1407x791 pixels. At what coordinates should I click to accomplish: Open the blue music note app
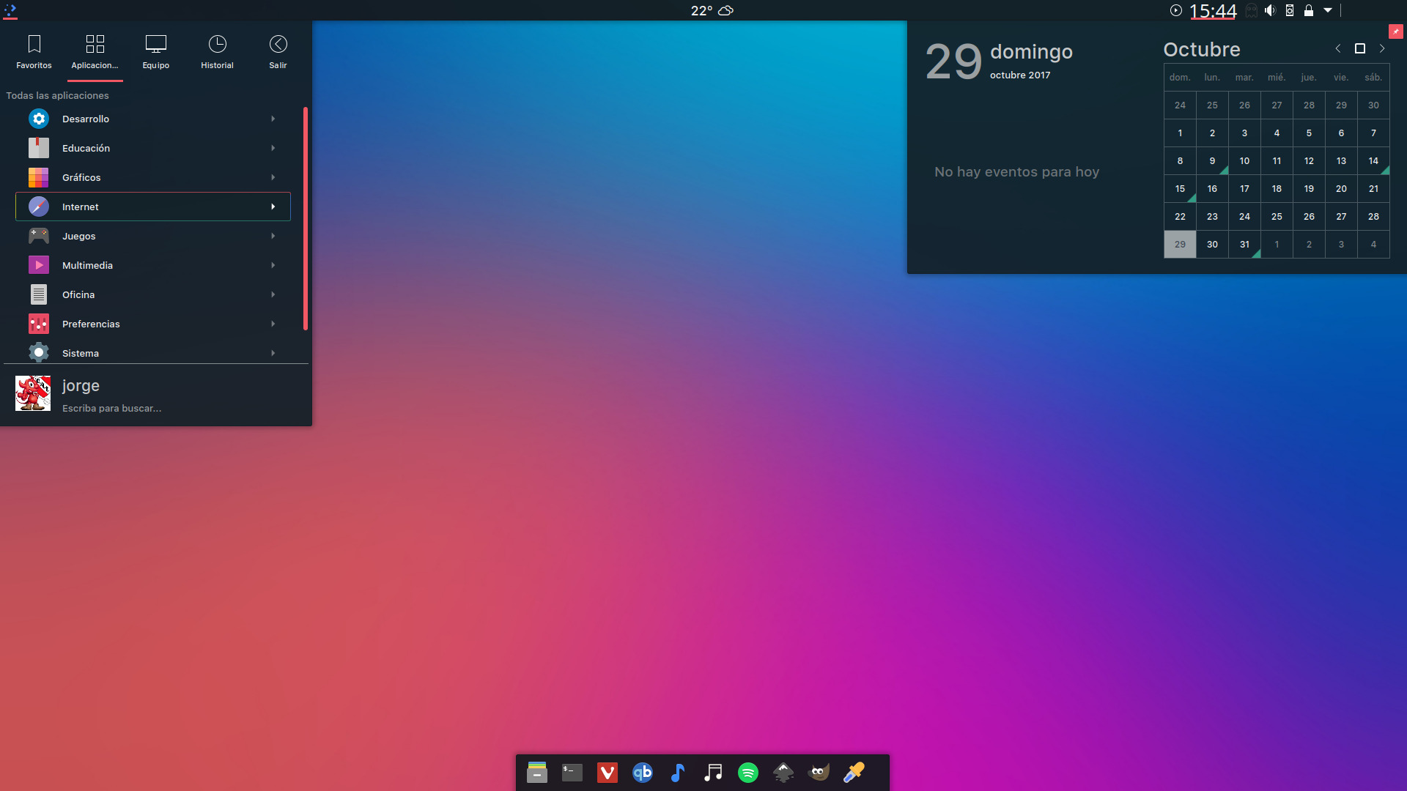click(678, 773)
